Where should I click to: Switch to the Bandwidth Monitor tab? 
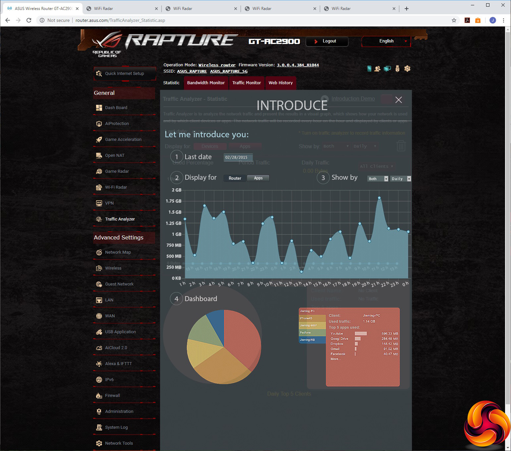click(206, 83)
